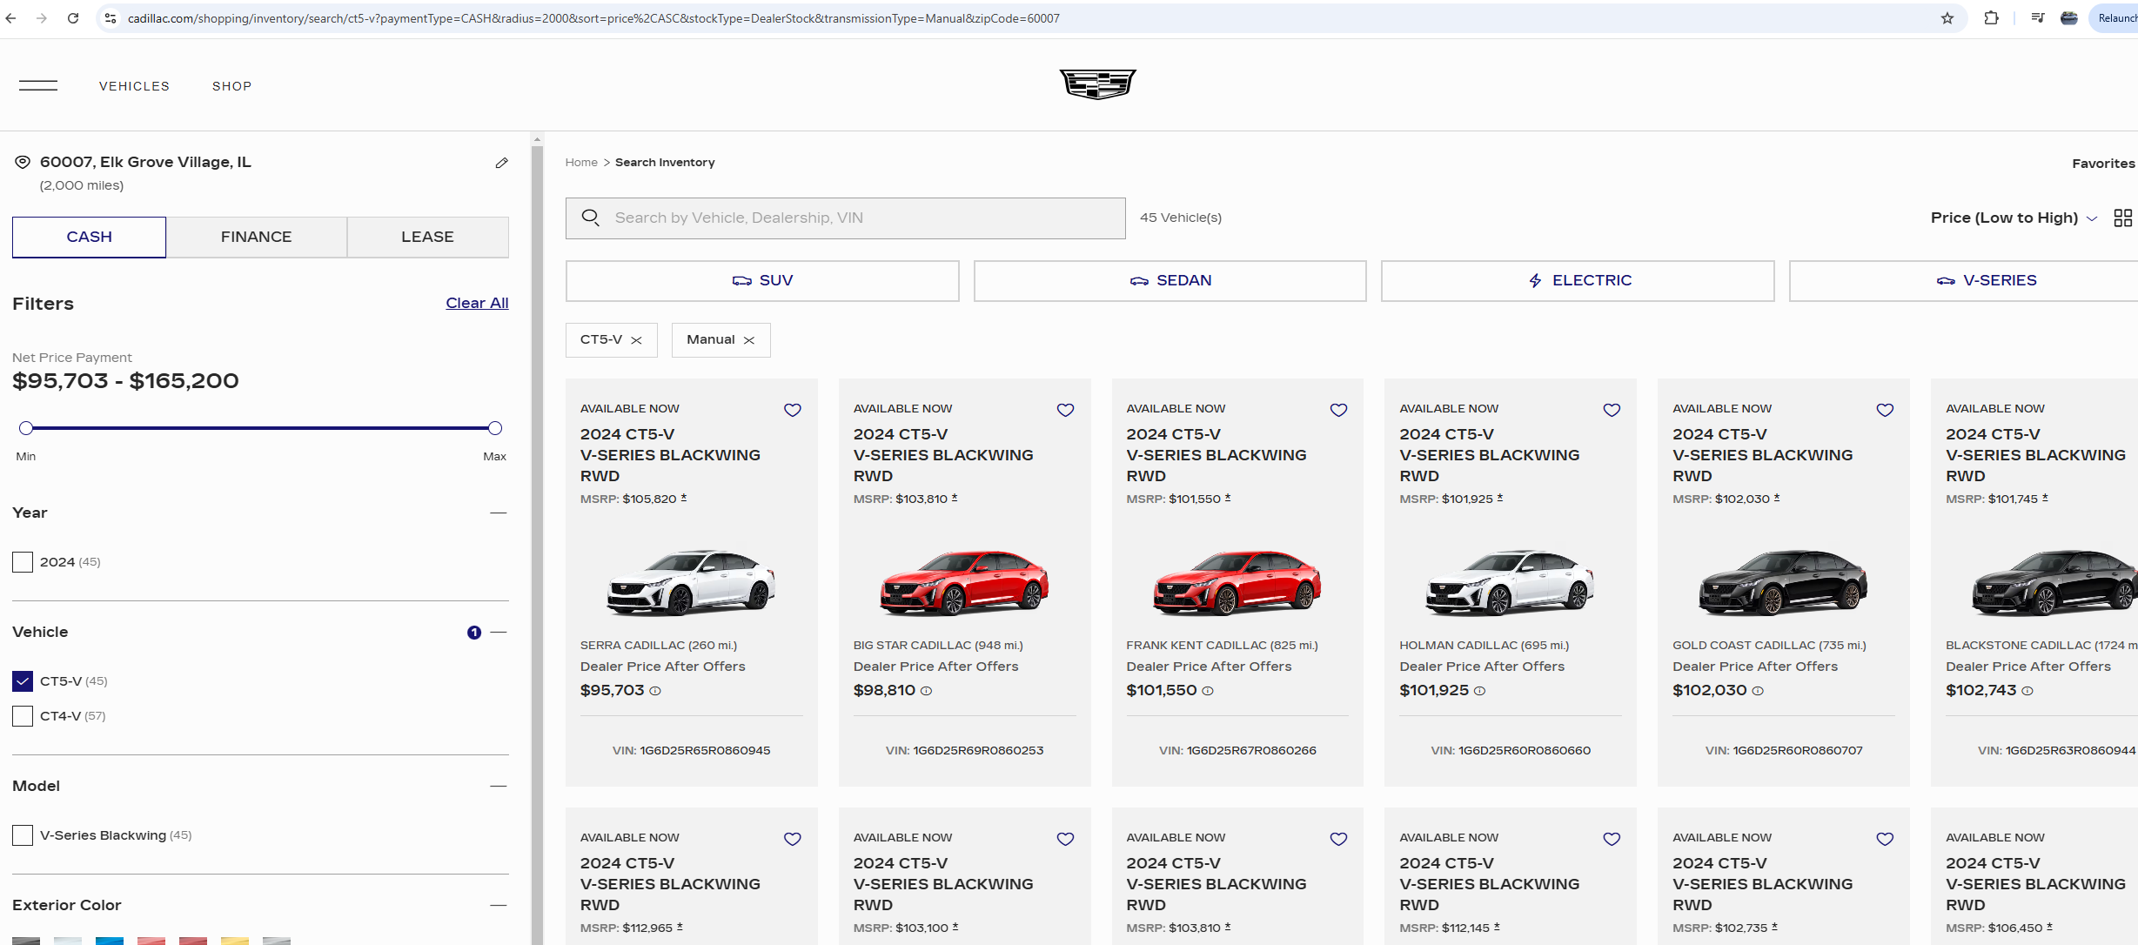Screen dimensions: 2138x945
Task: Remove the Manual filter chip
Action: click(x=749, y=340)
